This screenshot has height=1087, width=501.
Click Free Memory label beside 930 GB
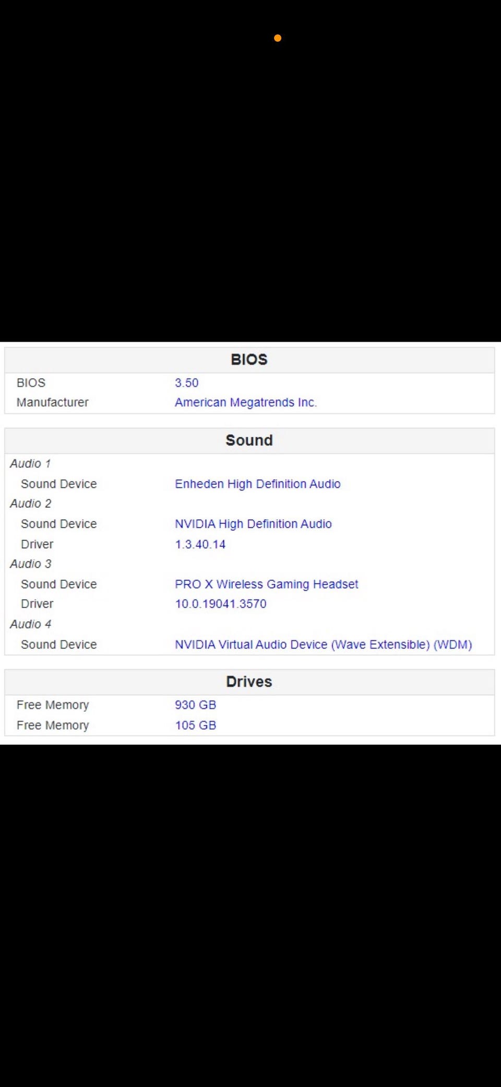[53, 705]
